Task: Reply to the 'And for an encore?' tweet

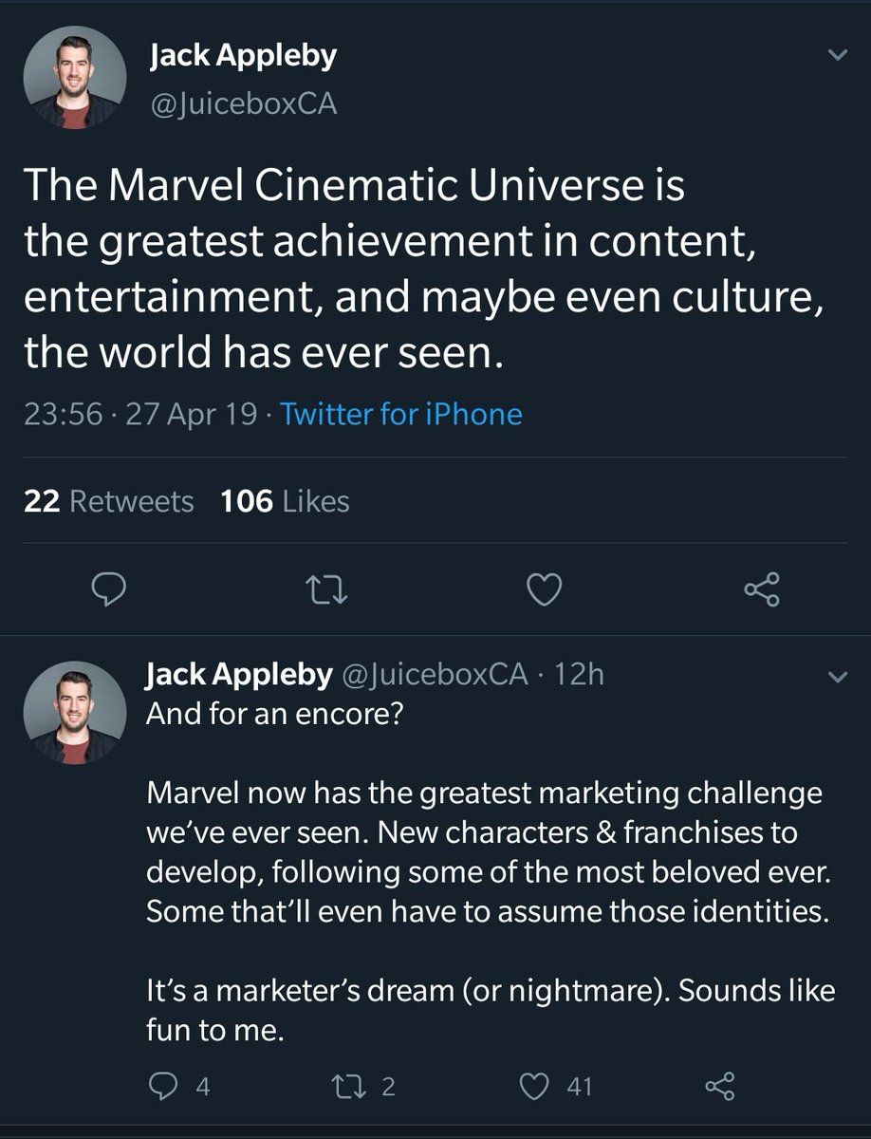Action: [163, 1086]
